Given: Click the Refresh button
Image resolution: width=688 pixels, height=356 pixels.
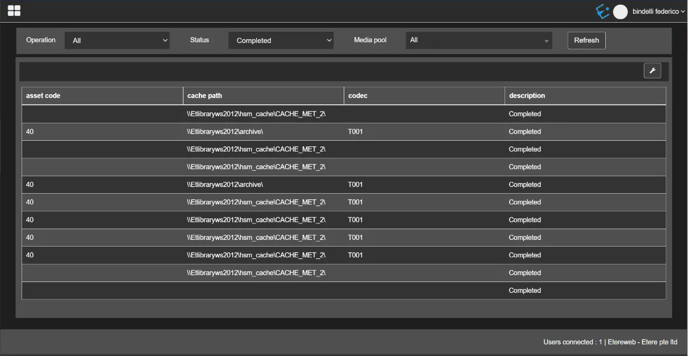Looking at the screenshot, I should point(586,41).
